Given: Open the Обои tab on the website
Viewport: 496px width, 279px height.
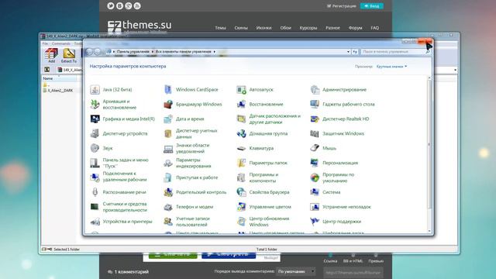Looking at the screenshot, I should [x=285, y=28].
